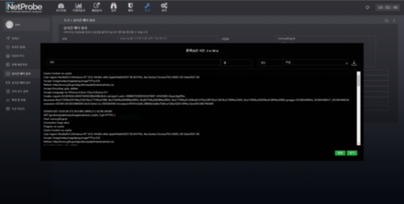The image size is (404, 204).
Task: Select the shield icon in top navigation
Action: (130, 7)
